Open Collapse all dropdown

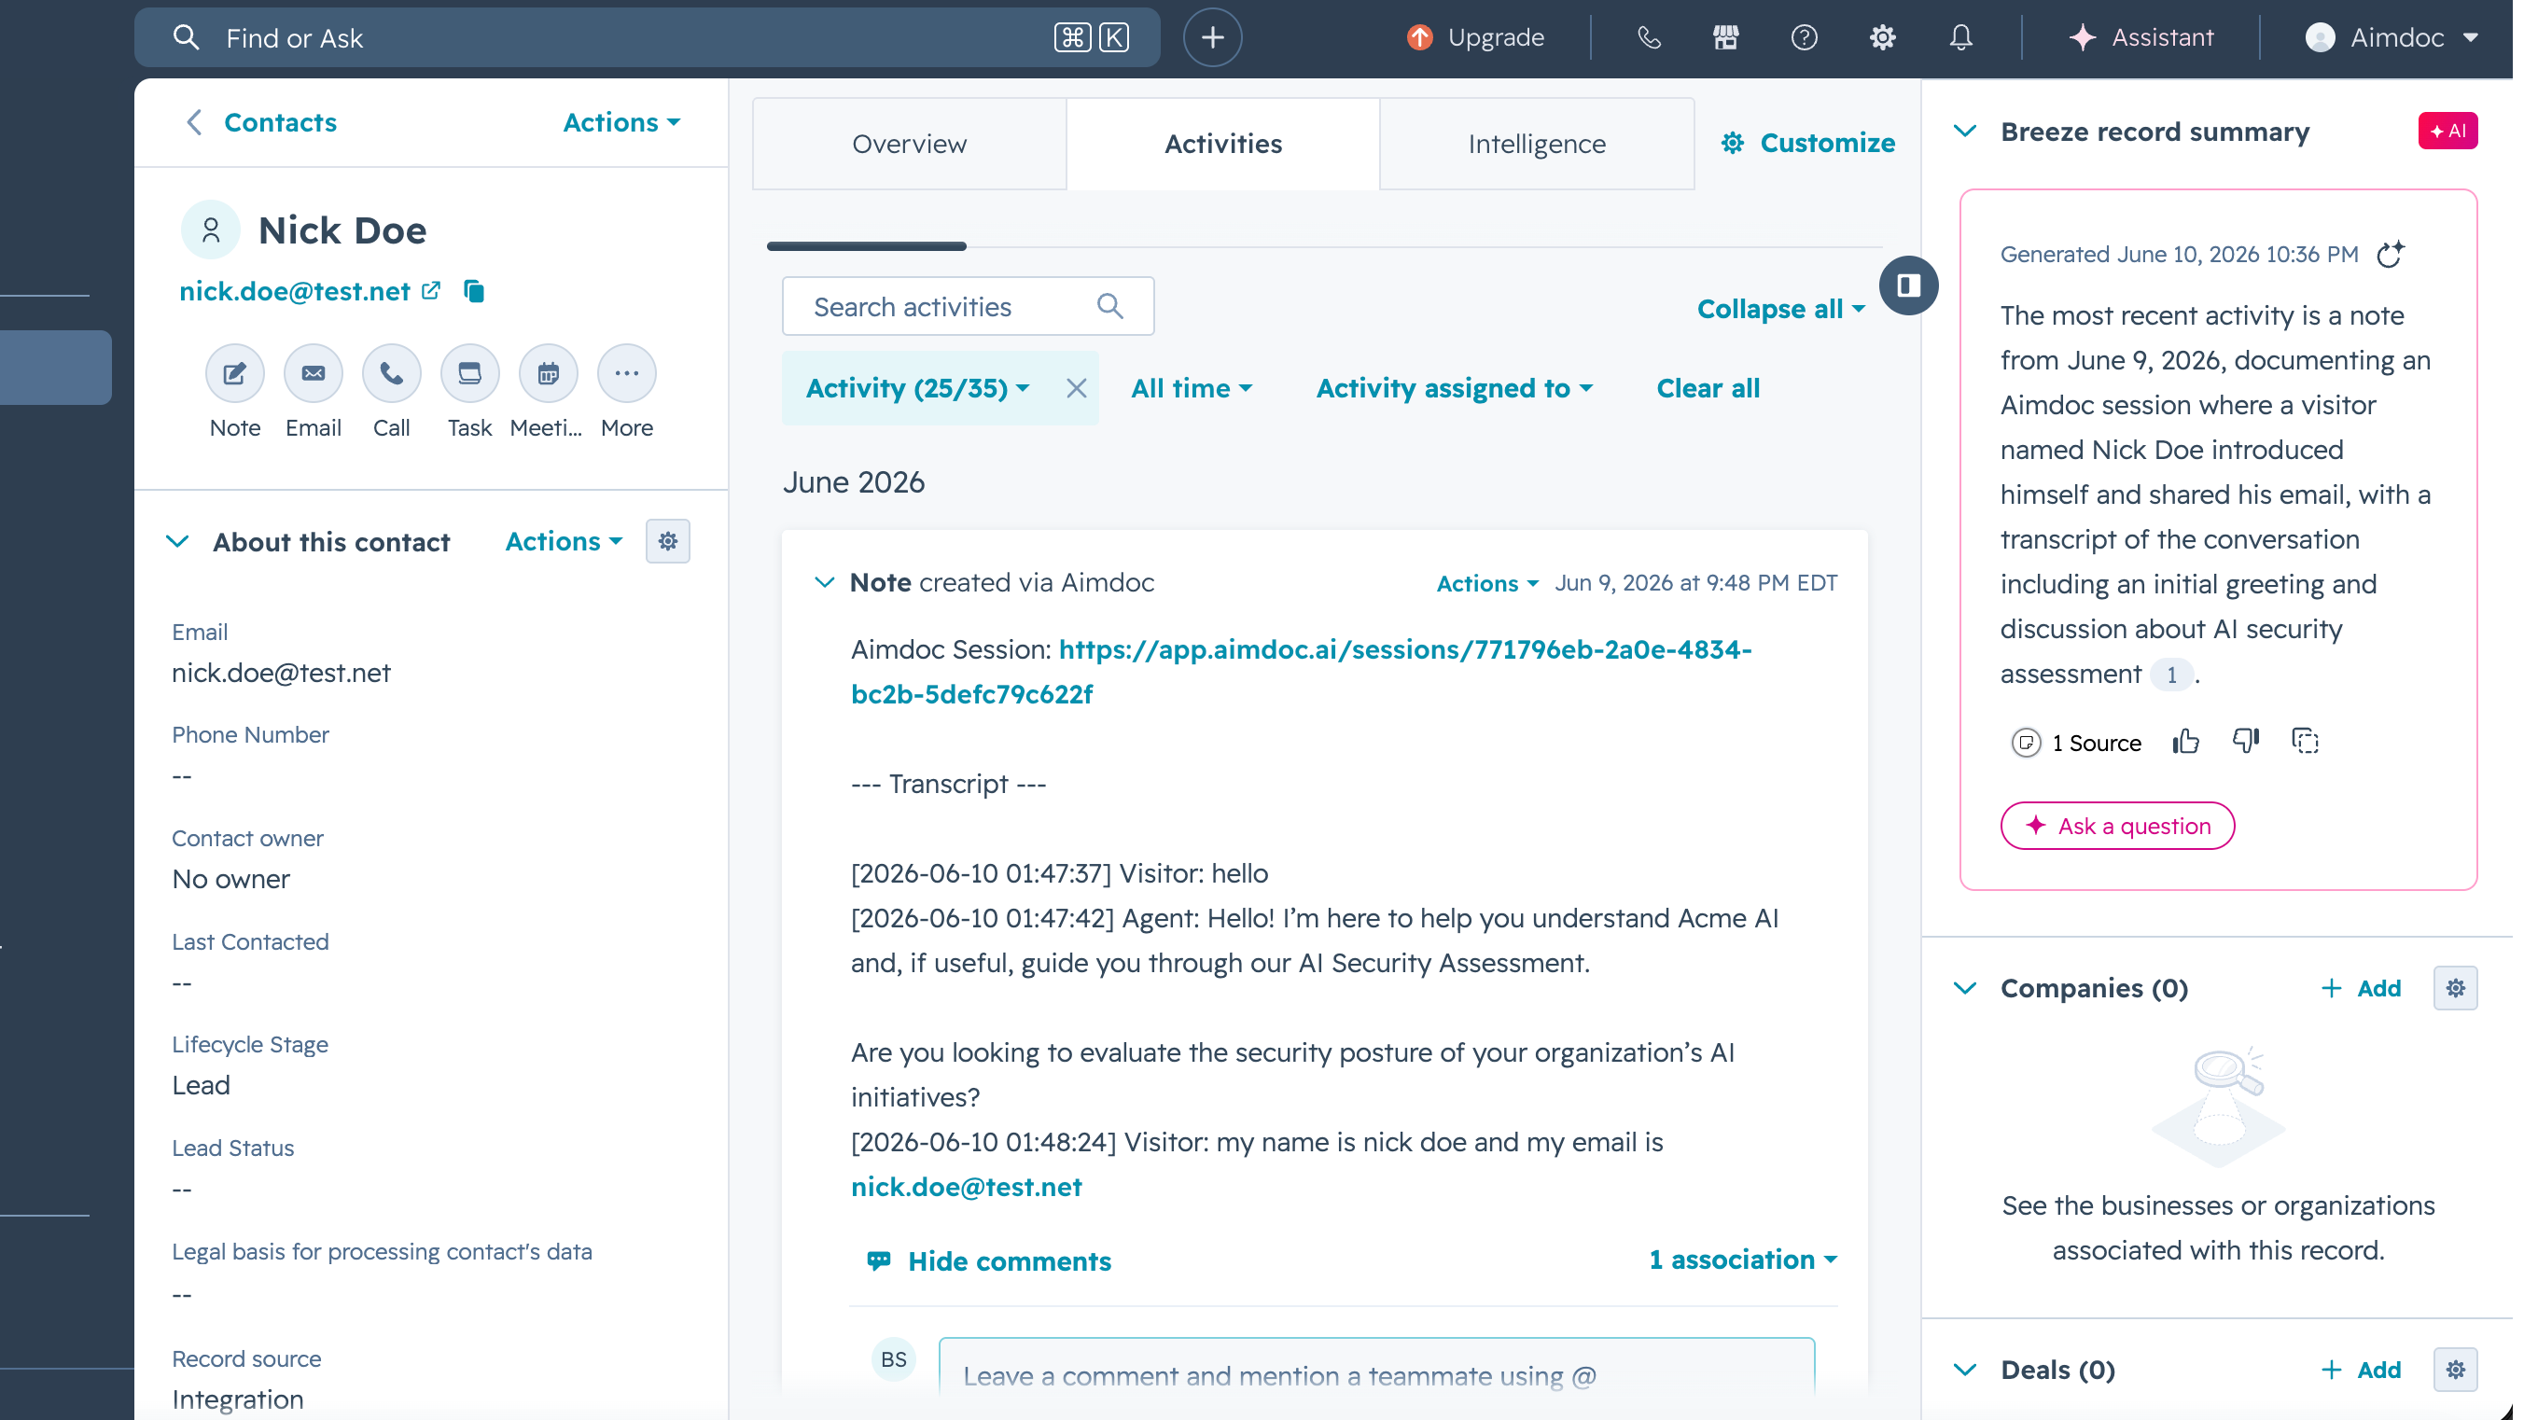1780,309
